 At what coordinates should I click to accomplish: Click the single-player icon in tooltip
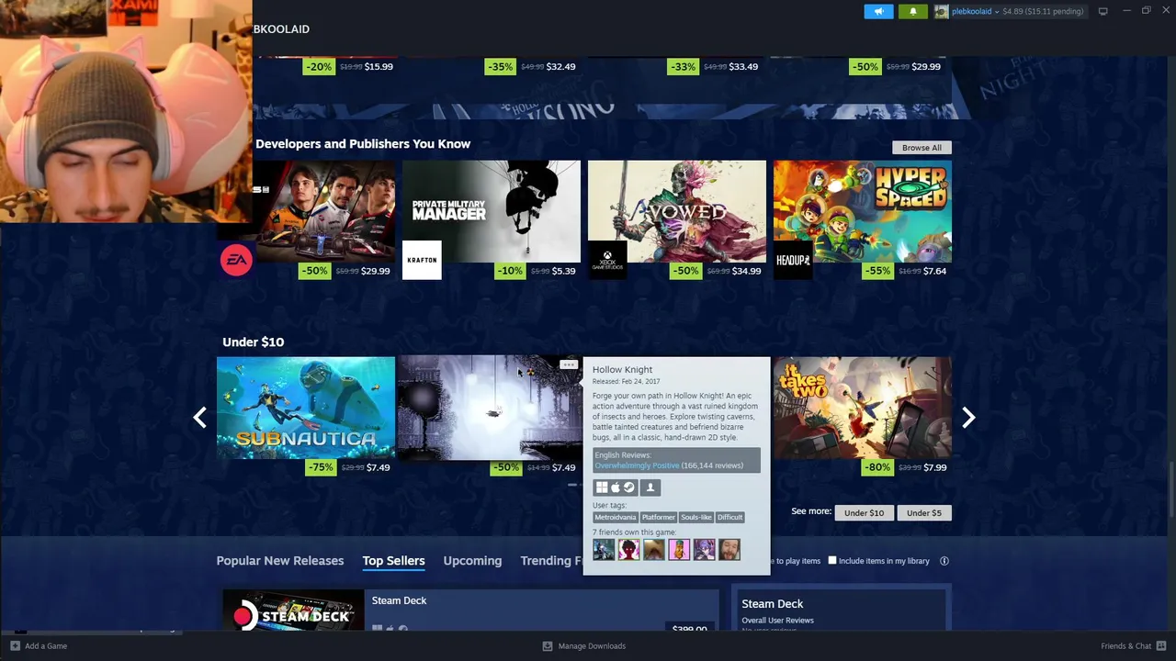[x=650, y=487]
